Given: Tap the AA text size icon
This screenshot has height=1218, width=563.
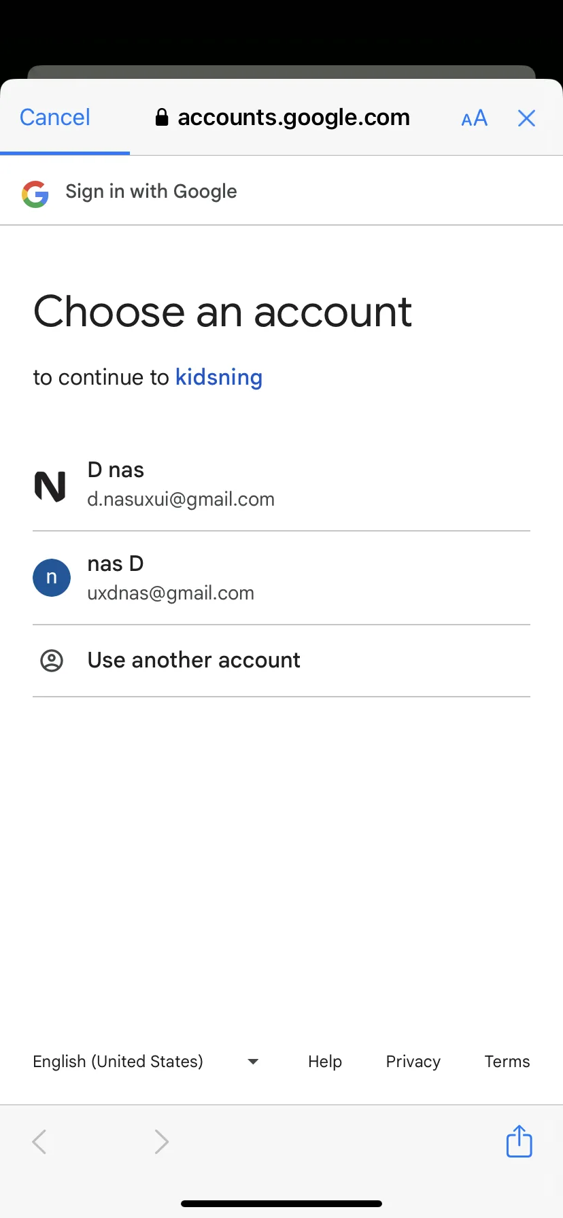Looking at the screenshot, I should (x=474, y=118).
